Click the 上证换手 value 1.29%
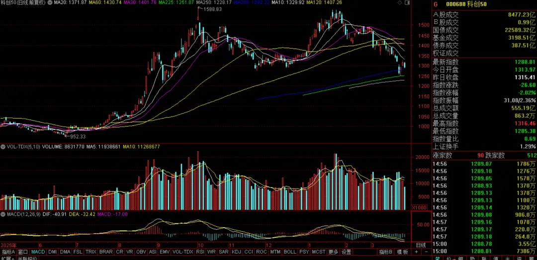The image size is (537, 260). tap(528, 146)
